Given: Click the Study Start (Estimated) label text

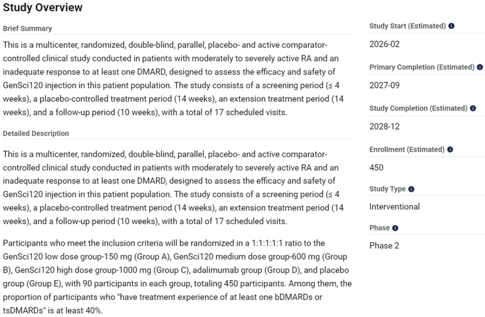Looking at the screenshot, I should pyautogui.click(x=407, y=27).
